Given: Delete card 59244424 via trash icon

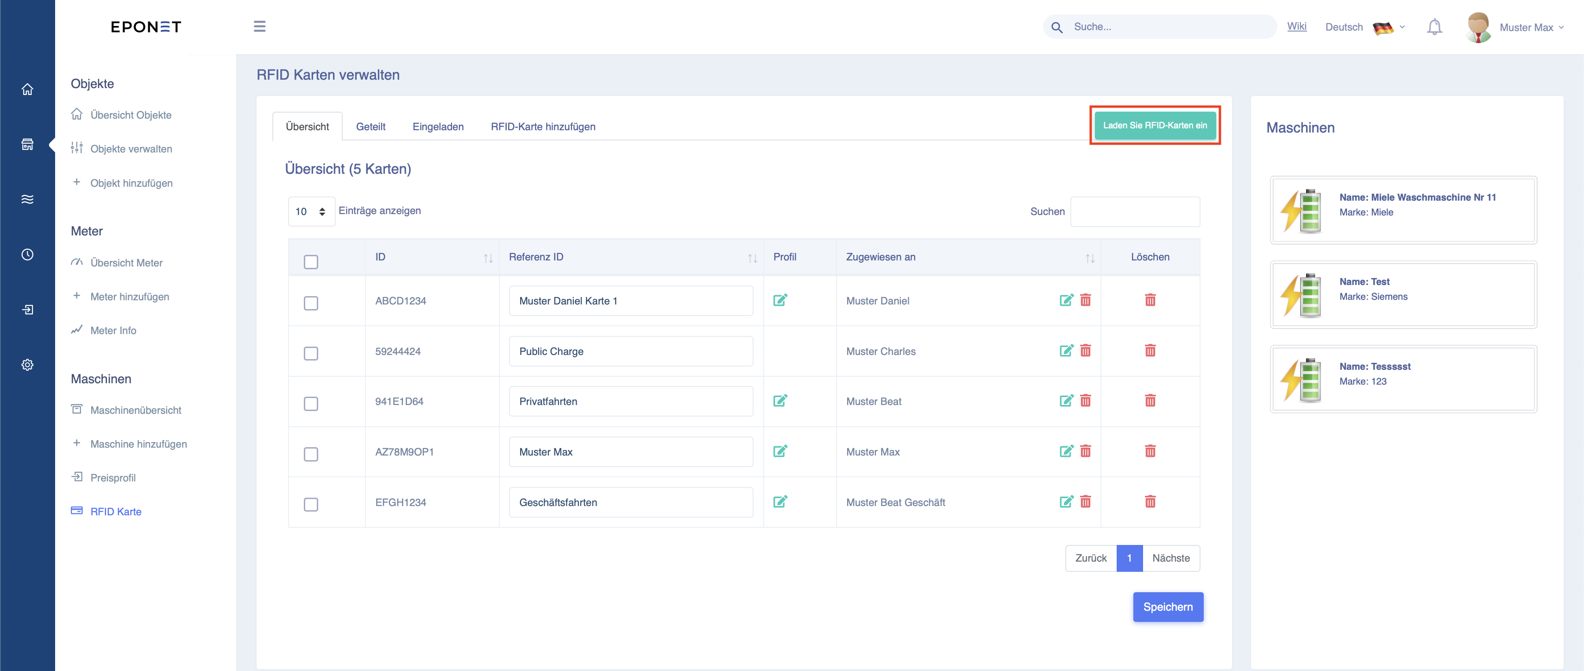Looking at the screenshot, I should (1150, 351).
